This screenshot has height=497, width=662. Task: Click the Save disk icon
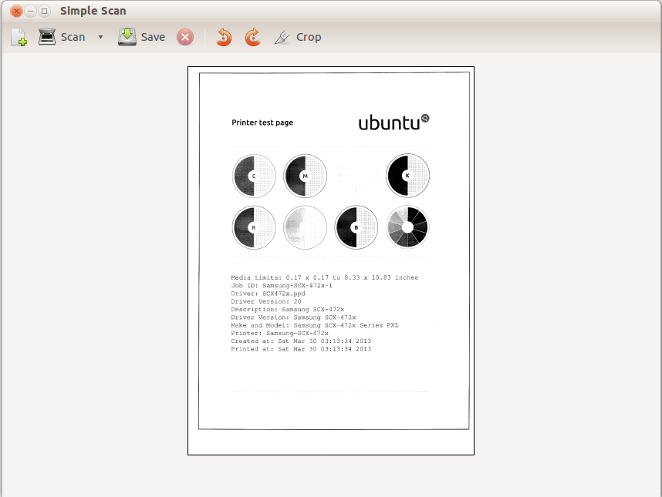coord(127,37)
